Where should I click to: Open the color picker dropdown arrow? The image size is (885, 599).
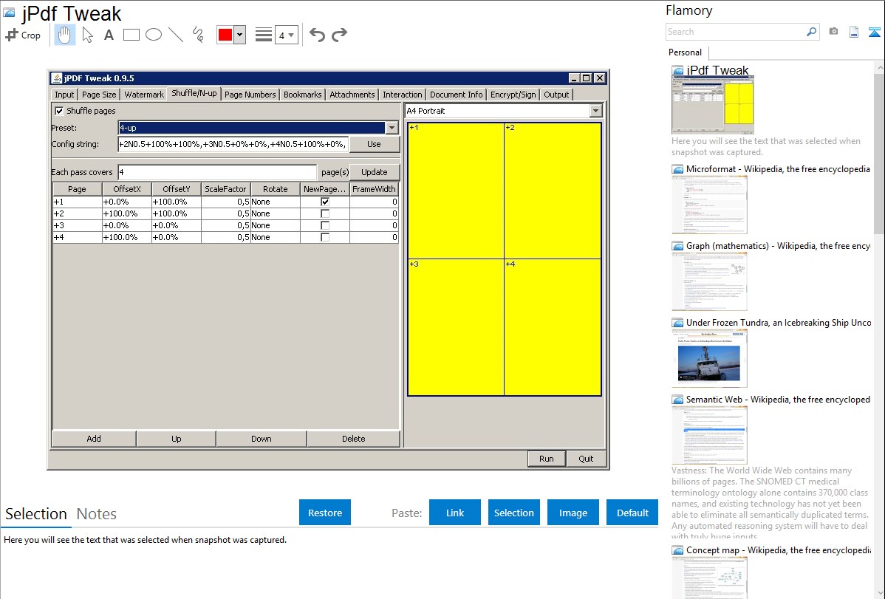coord(240,35)
